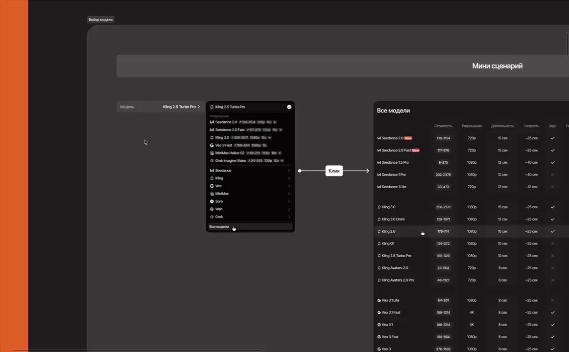Expand the Sora submenu in dropdown
The width and height of the screenshot is (569, 352).
pos(250,201)
